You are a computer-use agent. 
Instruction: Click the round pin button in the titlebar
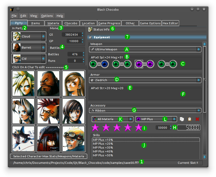pos(18,9)
